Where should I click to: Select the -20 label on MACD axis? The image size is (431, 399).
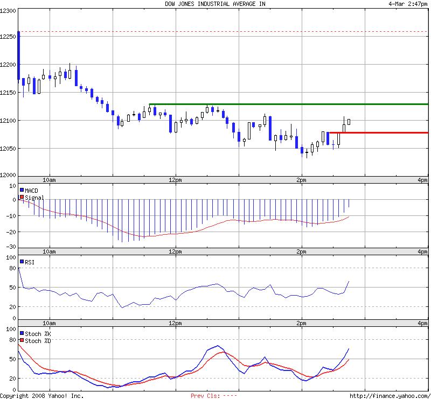[x=11, y=232]
